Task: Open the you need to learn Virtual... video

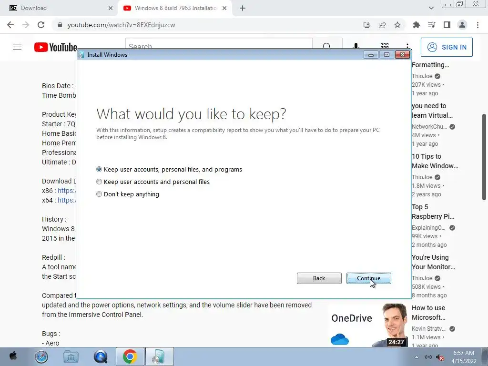Action: point(432,111)
